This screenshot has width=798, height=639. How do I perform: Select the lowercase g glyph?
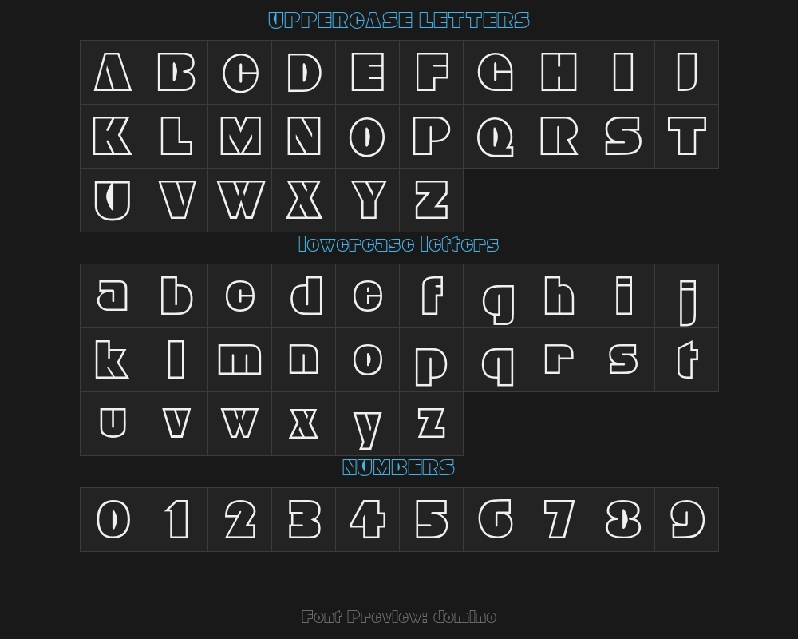(x=495, y=296)
